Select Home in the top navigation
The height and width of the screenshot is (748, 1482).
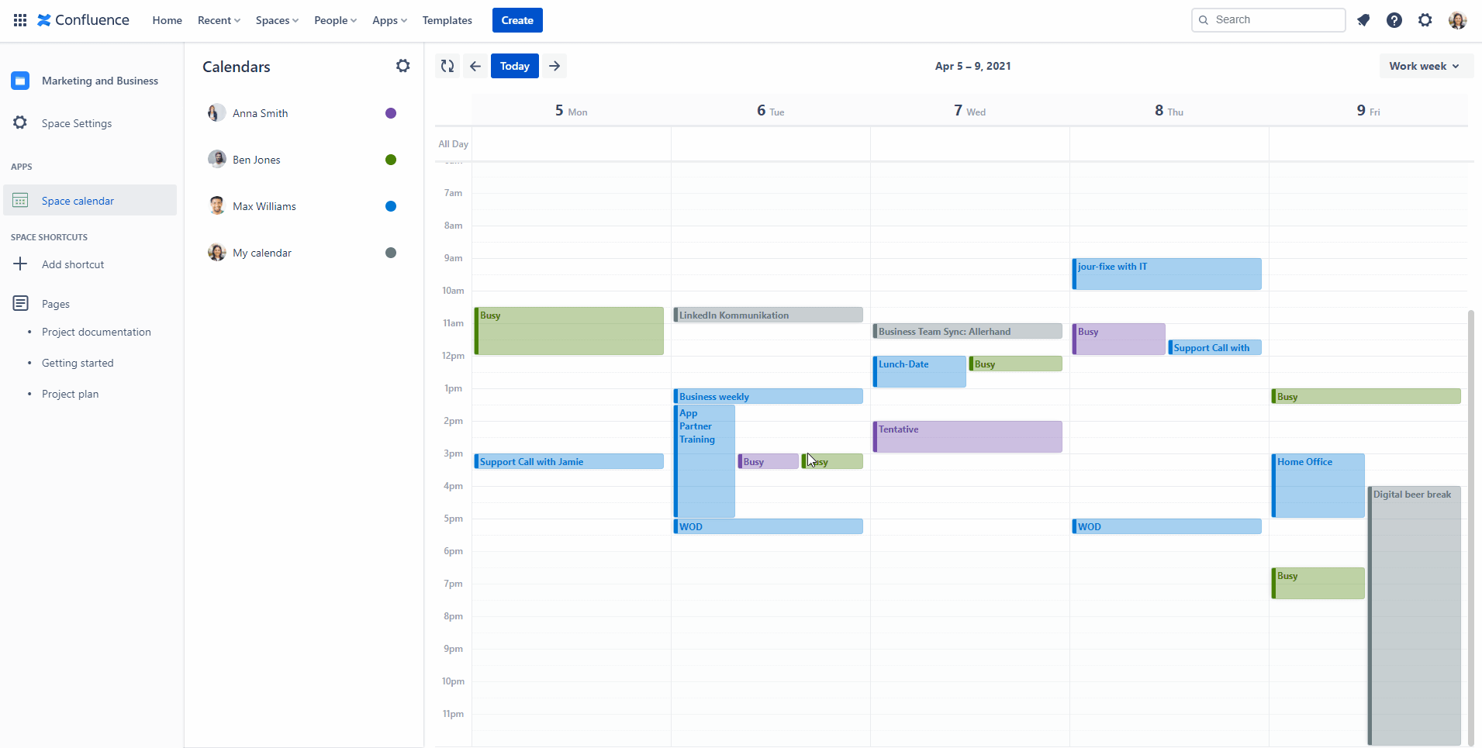pos(167,19)
